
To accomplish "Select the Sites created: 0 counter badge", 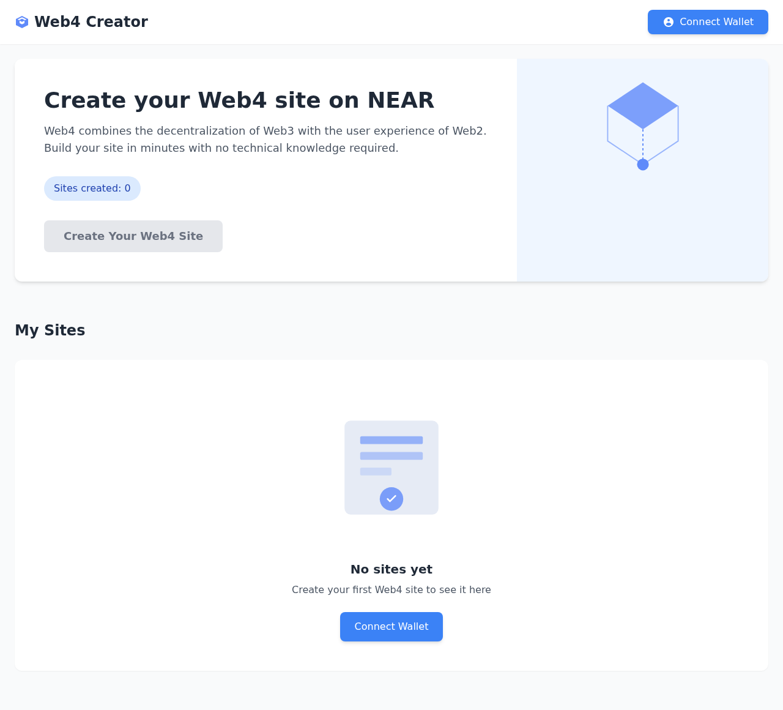I will click(92, 188).
